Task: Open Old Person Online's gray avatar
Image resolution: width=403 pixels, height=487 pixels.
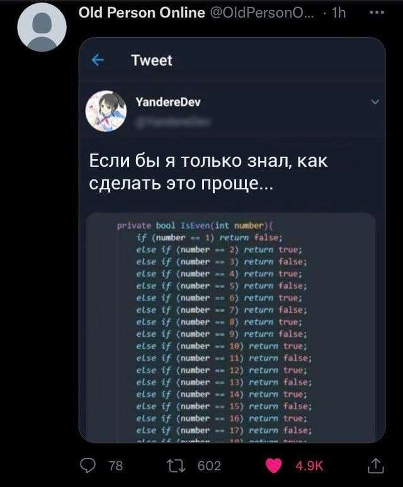Action: (x=42, y=27)
